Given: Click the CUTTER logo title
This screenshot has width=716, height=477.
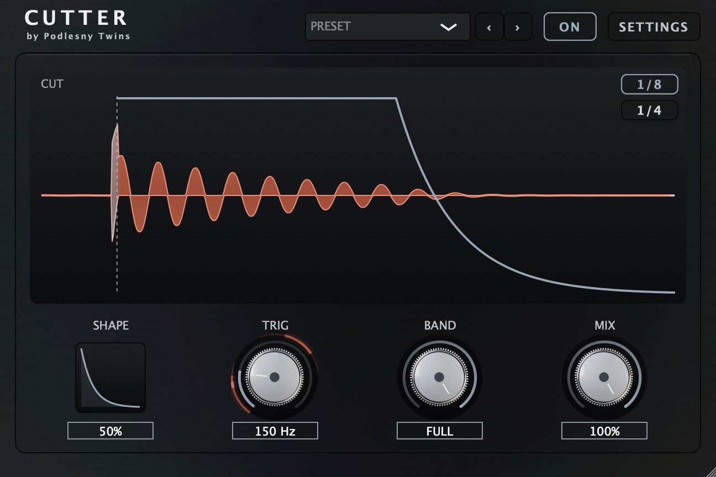Looking at the screenshot, I should click(x=76, y=18).
